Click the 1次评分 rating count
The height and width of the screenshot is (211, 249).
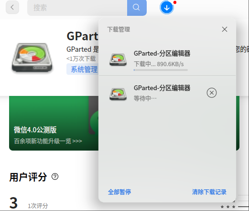(38, 206)
